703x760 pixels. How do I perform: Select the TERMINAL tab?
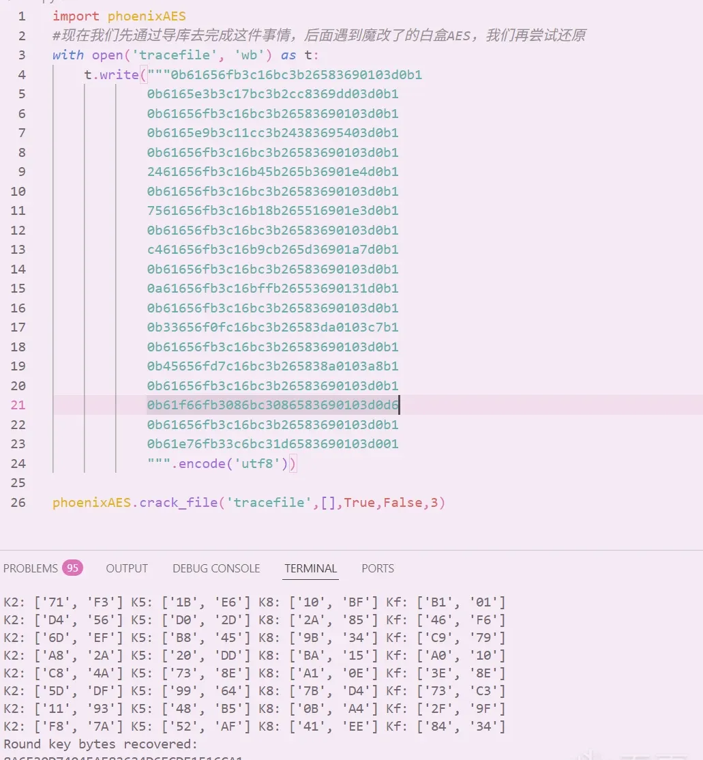[310, 568]
